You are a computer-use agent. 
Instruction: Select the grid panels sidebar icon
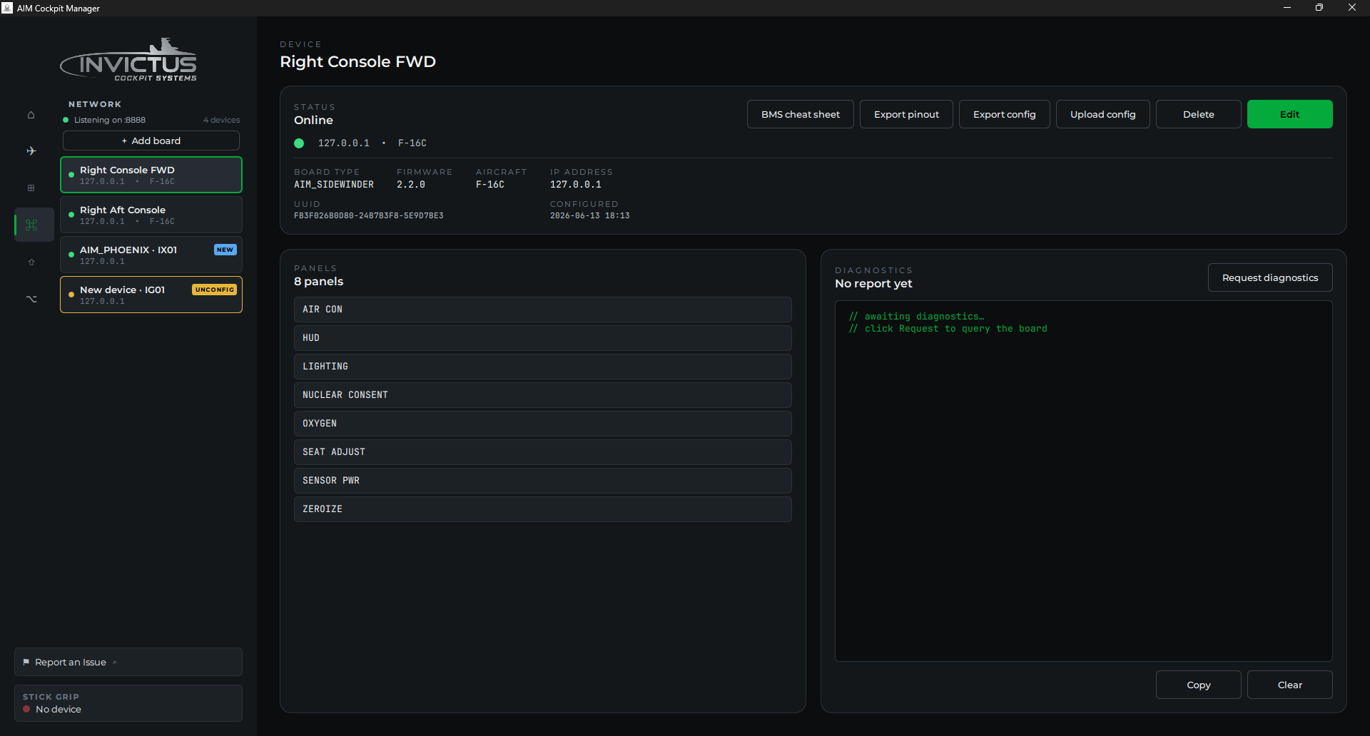click(x=31, y=188)
